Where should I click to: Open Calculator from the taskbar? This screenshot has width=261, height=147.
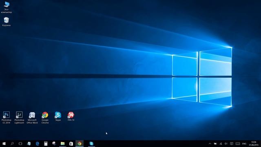[x=46, y=143]
